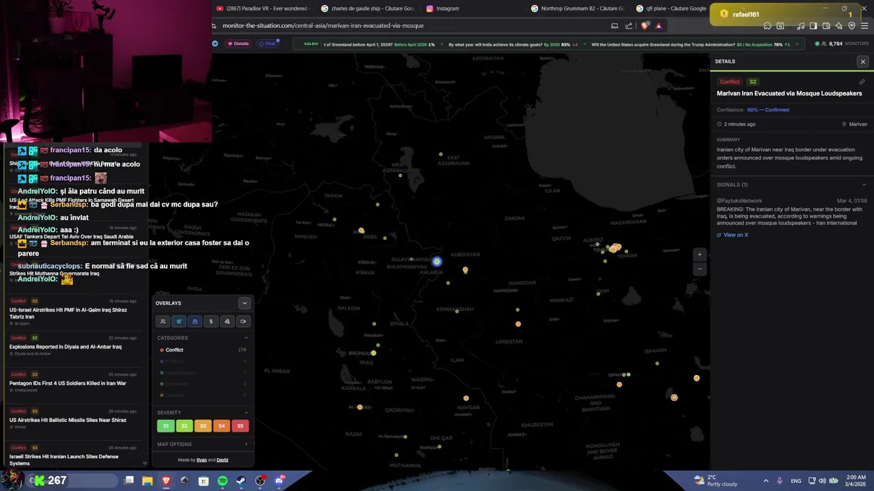This screenshot has height=491, width=874.
Task: Click the browser address bar URL
Action: 323,26
